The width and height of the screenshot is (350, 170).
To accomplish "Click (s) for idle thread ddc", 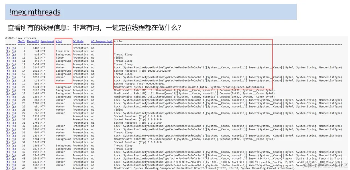I will click(14, 110).
